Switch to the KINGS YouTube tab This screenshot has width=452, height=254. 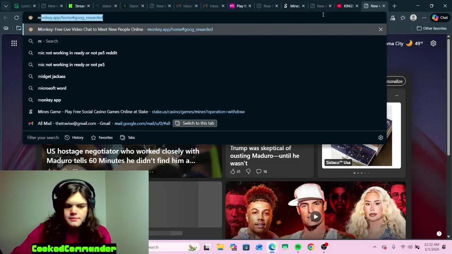click(348, 6)
